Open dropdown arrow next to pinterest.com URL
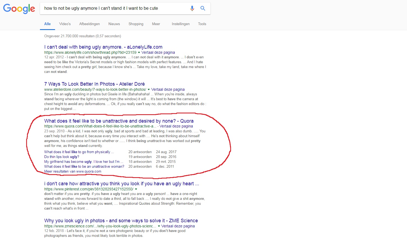This screenshot has width=407, height=239. [136, 189]
